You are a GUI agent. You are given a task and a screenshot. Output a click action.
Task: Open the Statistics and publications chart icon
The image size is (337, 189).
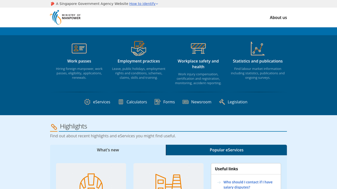[258, 49]
